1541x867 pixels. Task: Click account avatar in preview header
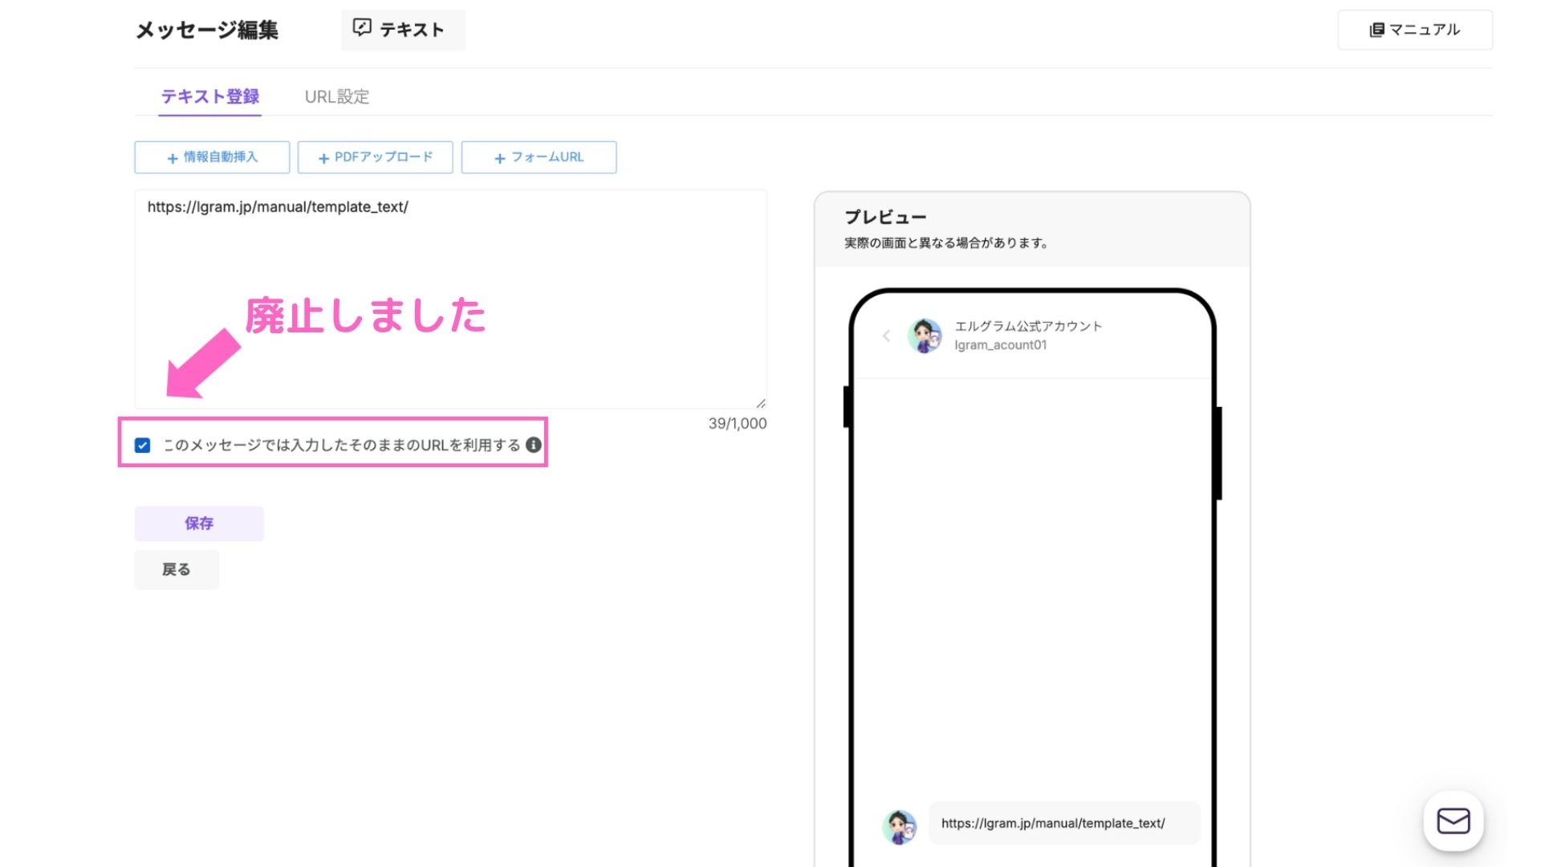(x=925, y=336)
